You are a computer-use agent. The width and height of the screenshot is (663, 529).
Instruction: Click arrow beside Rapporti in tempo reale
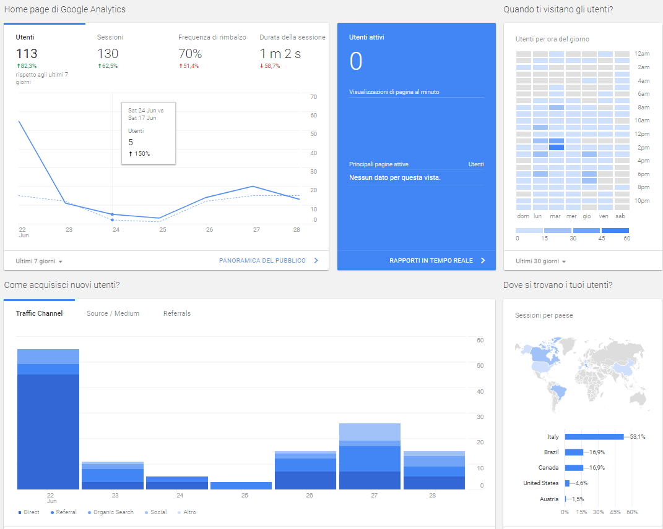click(483, 261)
